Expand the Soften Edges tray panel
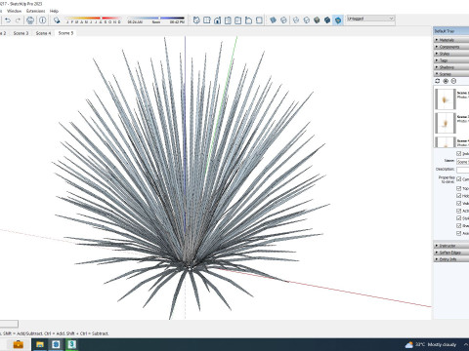 pos(451,253)
